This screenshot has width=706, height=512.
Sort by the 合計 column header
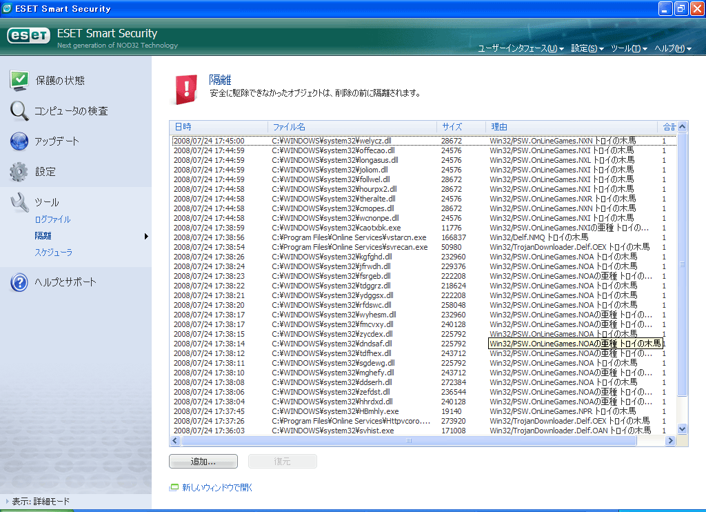pos(667,127)
